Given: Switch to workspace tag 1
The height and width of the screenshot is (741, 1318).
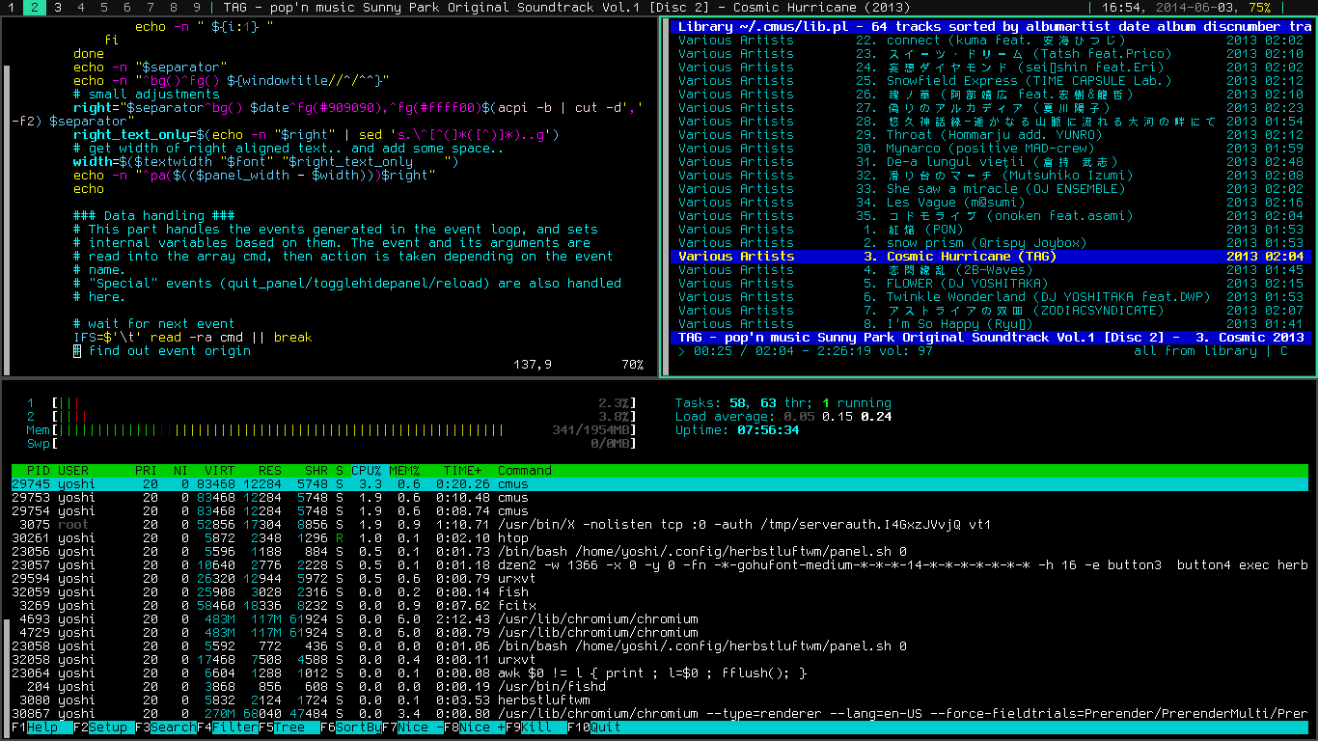Looking at the screenshot, I should click(x=12, y=7).
